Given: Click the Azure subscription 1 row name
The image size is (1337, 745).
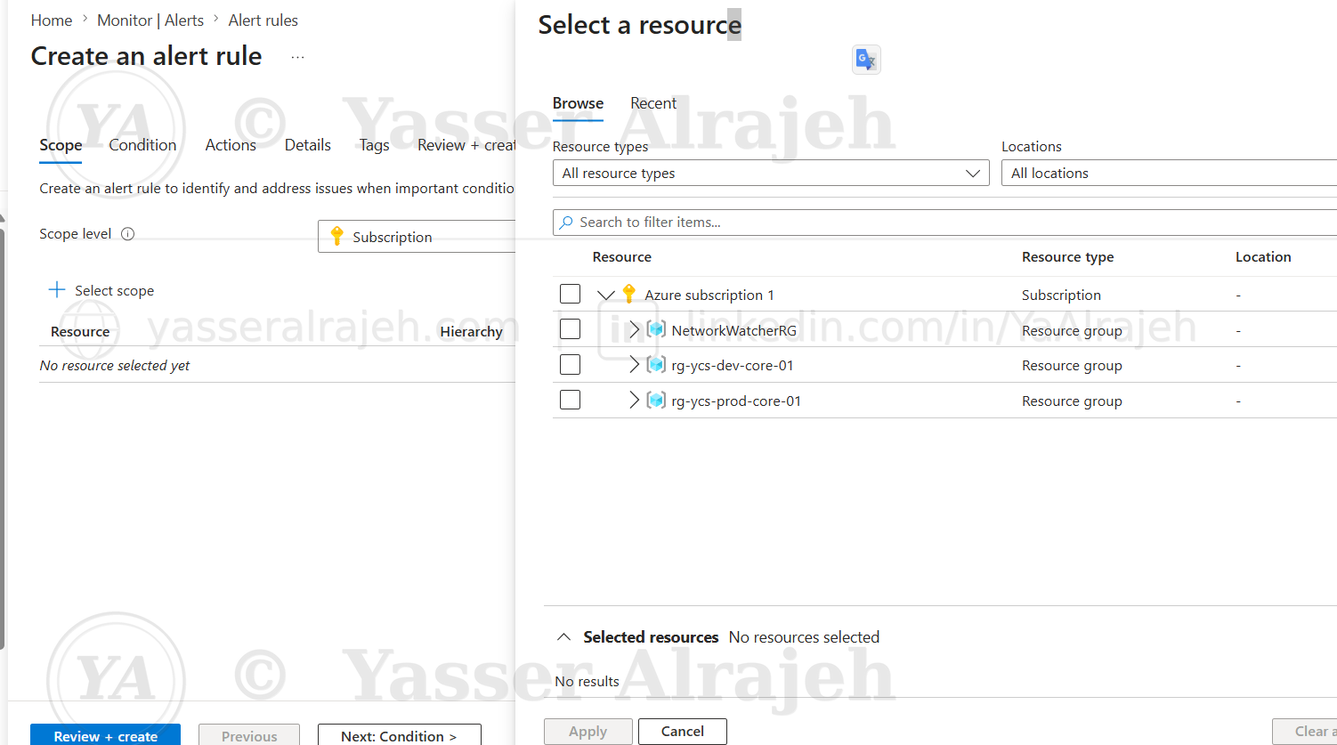Looking at the screenshot, I should coord(709,296).
